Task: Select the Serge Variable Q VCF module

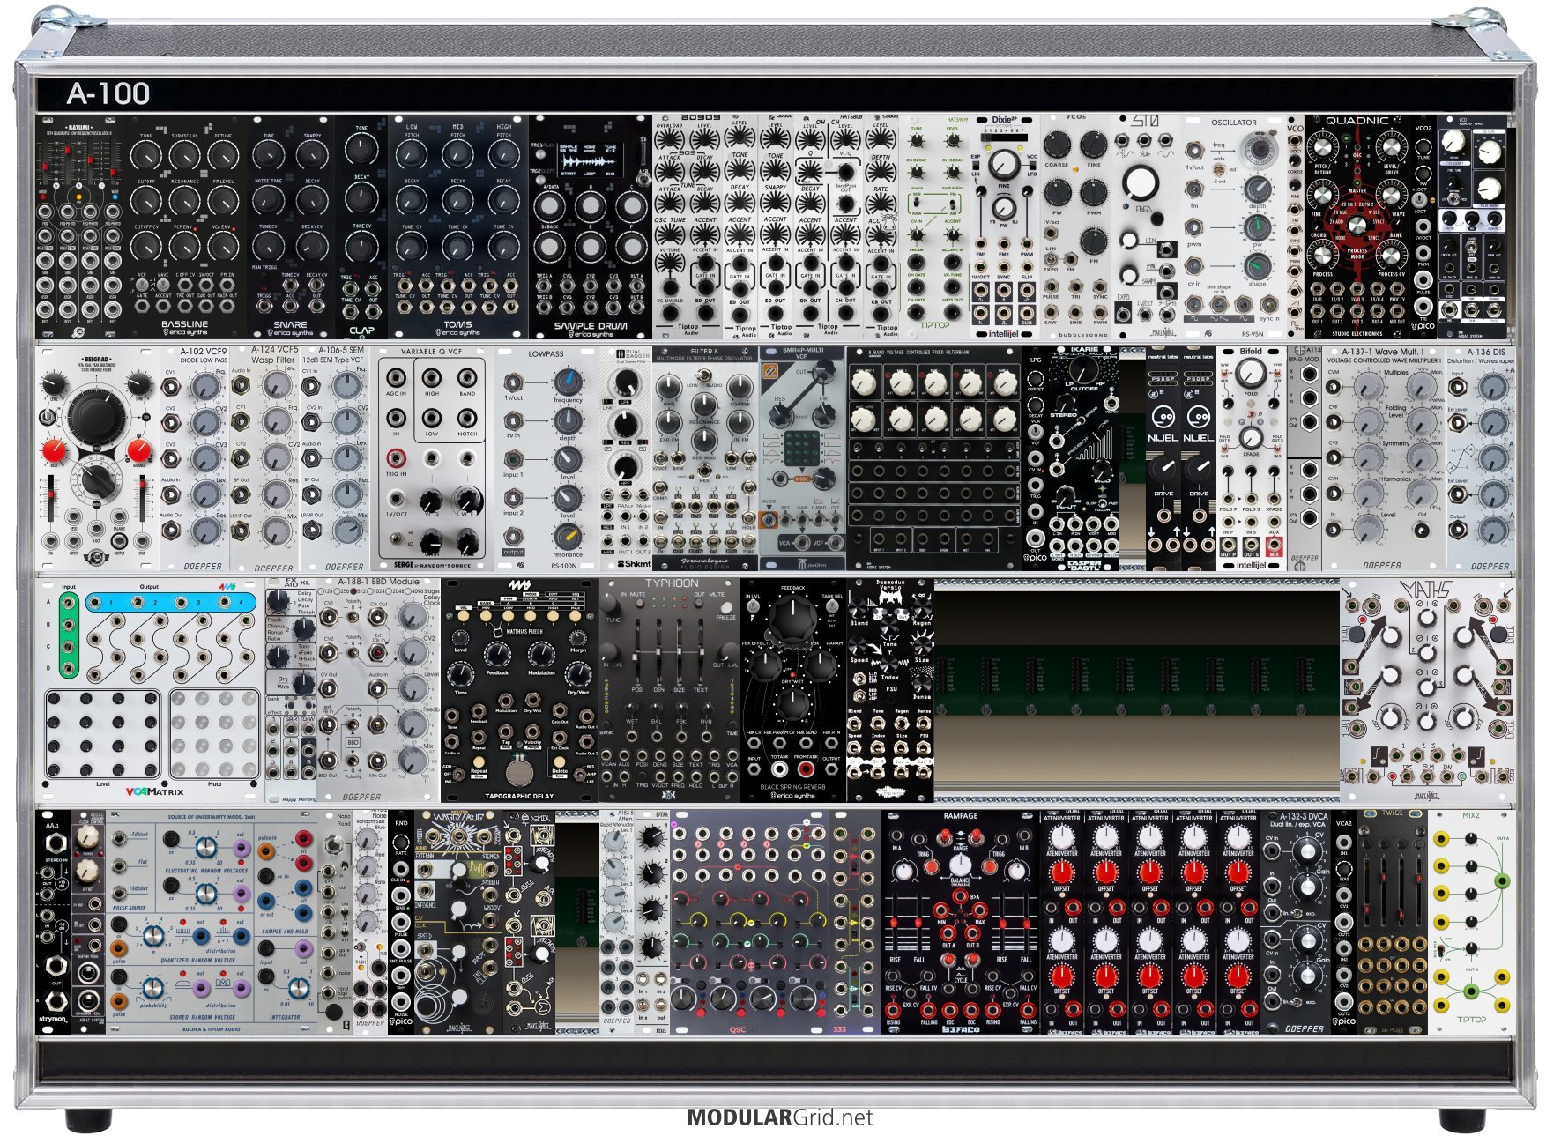Action: pyautogui.click(x=432, y=458)
